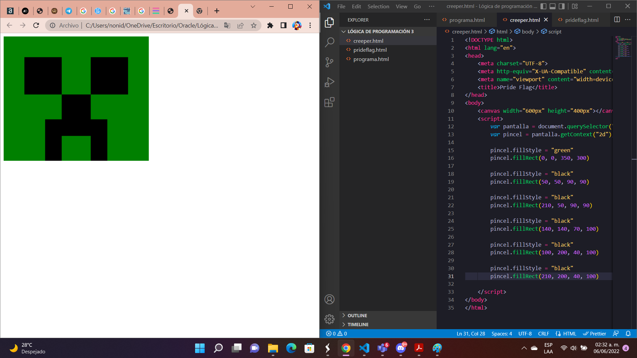Open the Source Control view
Viewport: 637px width, 358px height.
point(329,62)
